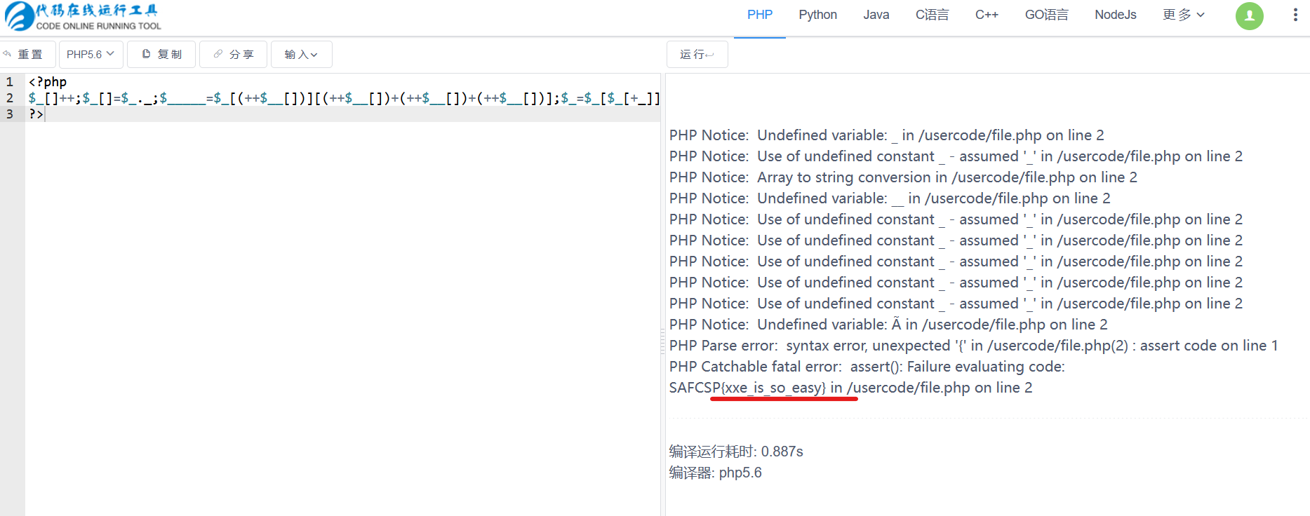Click the SAFCSP{xxe_is_so_easy} flag output line
This screenshot has height=516, width=1310.
(850, 388)
